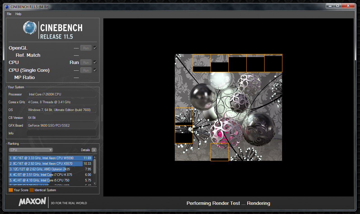Maximize the Cinebench window
Viewport: 360px width, 214px height.
pyautogui.click(x=337, y=6)
